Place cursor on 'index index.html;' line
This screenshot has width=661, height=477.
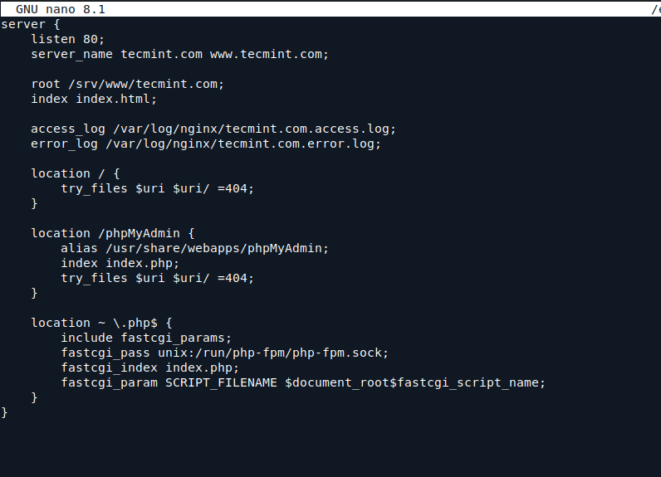(94, 99)
